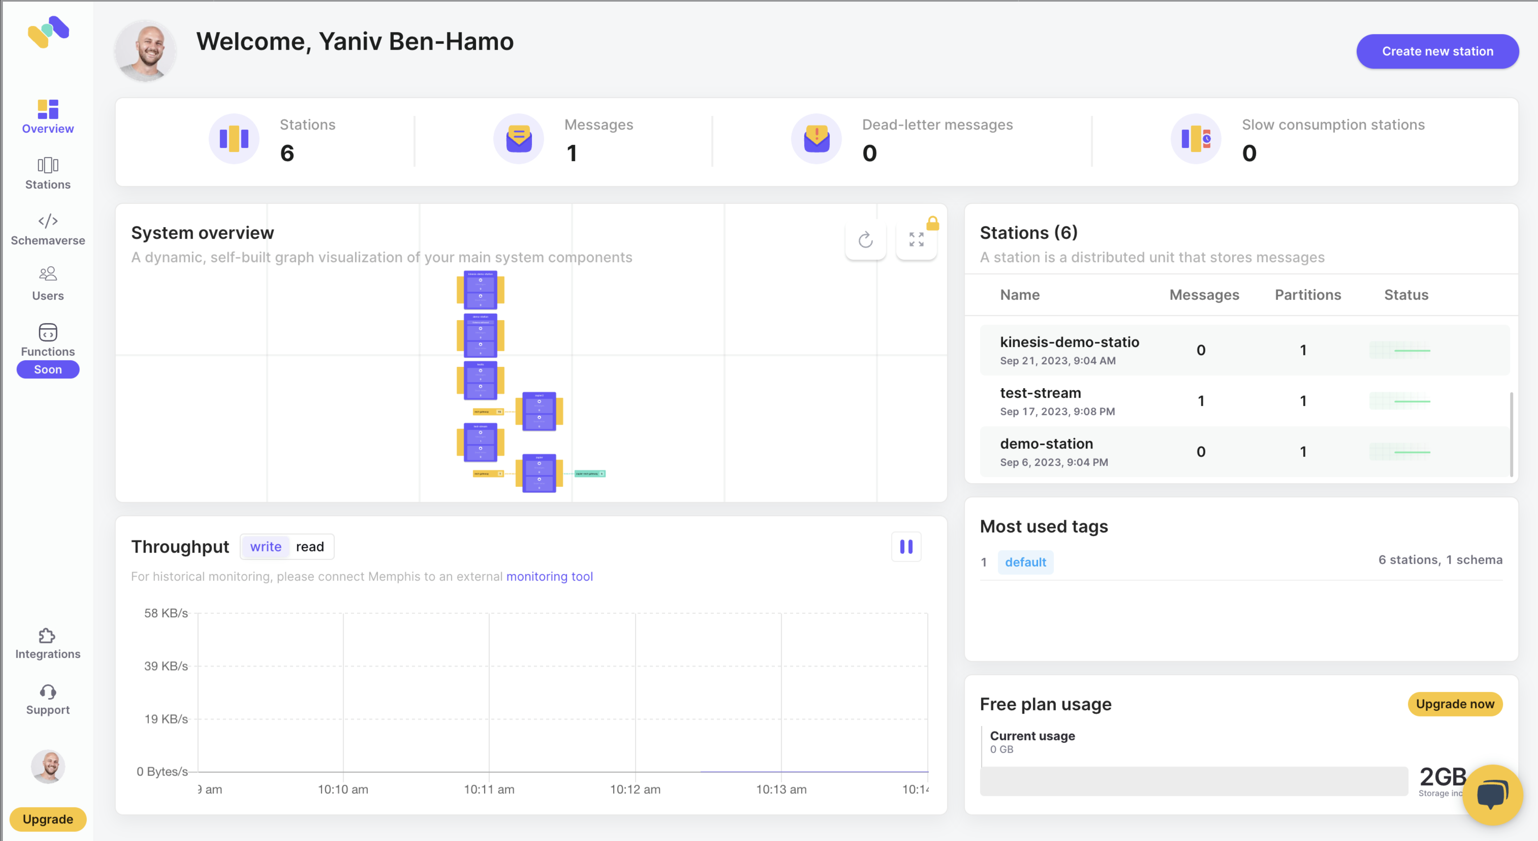1538x841 pixels.
Task: Pause the throughput chart
Action: point(906,547)
